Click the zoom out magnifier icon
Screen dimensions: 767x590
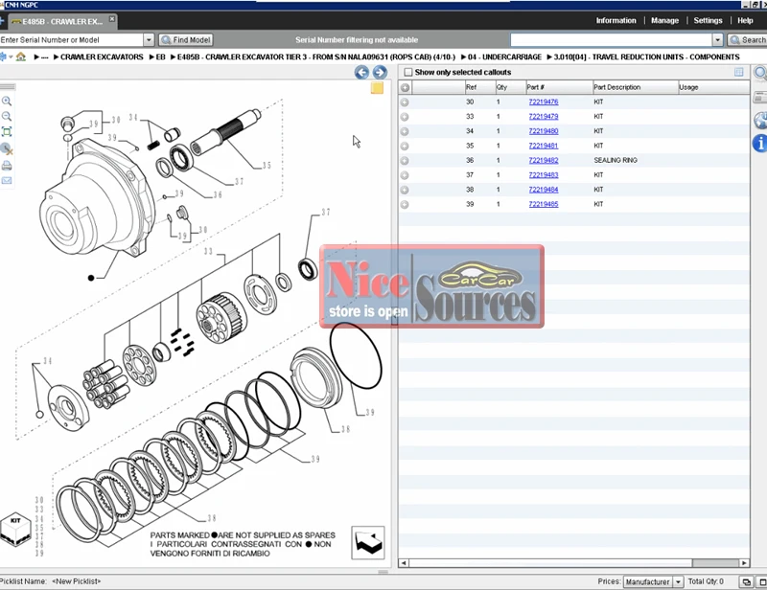tap(7, 116)
